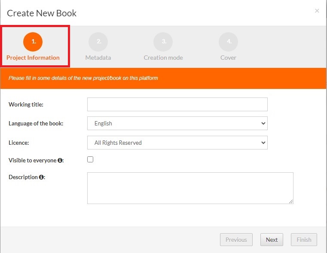Image resolution: width=327 pixels, height=253 pixels.
Task: Click the Next button
Action: pyautogui.click(x=272, y=240)
